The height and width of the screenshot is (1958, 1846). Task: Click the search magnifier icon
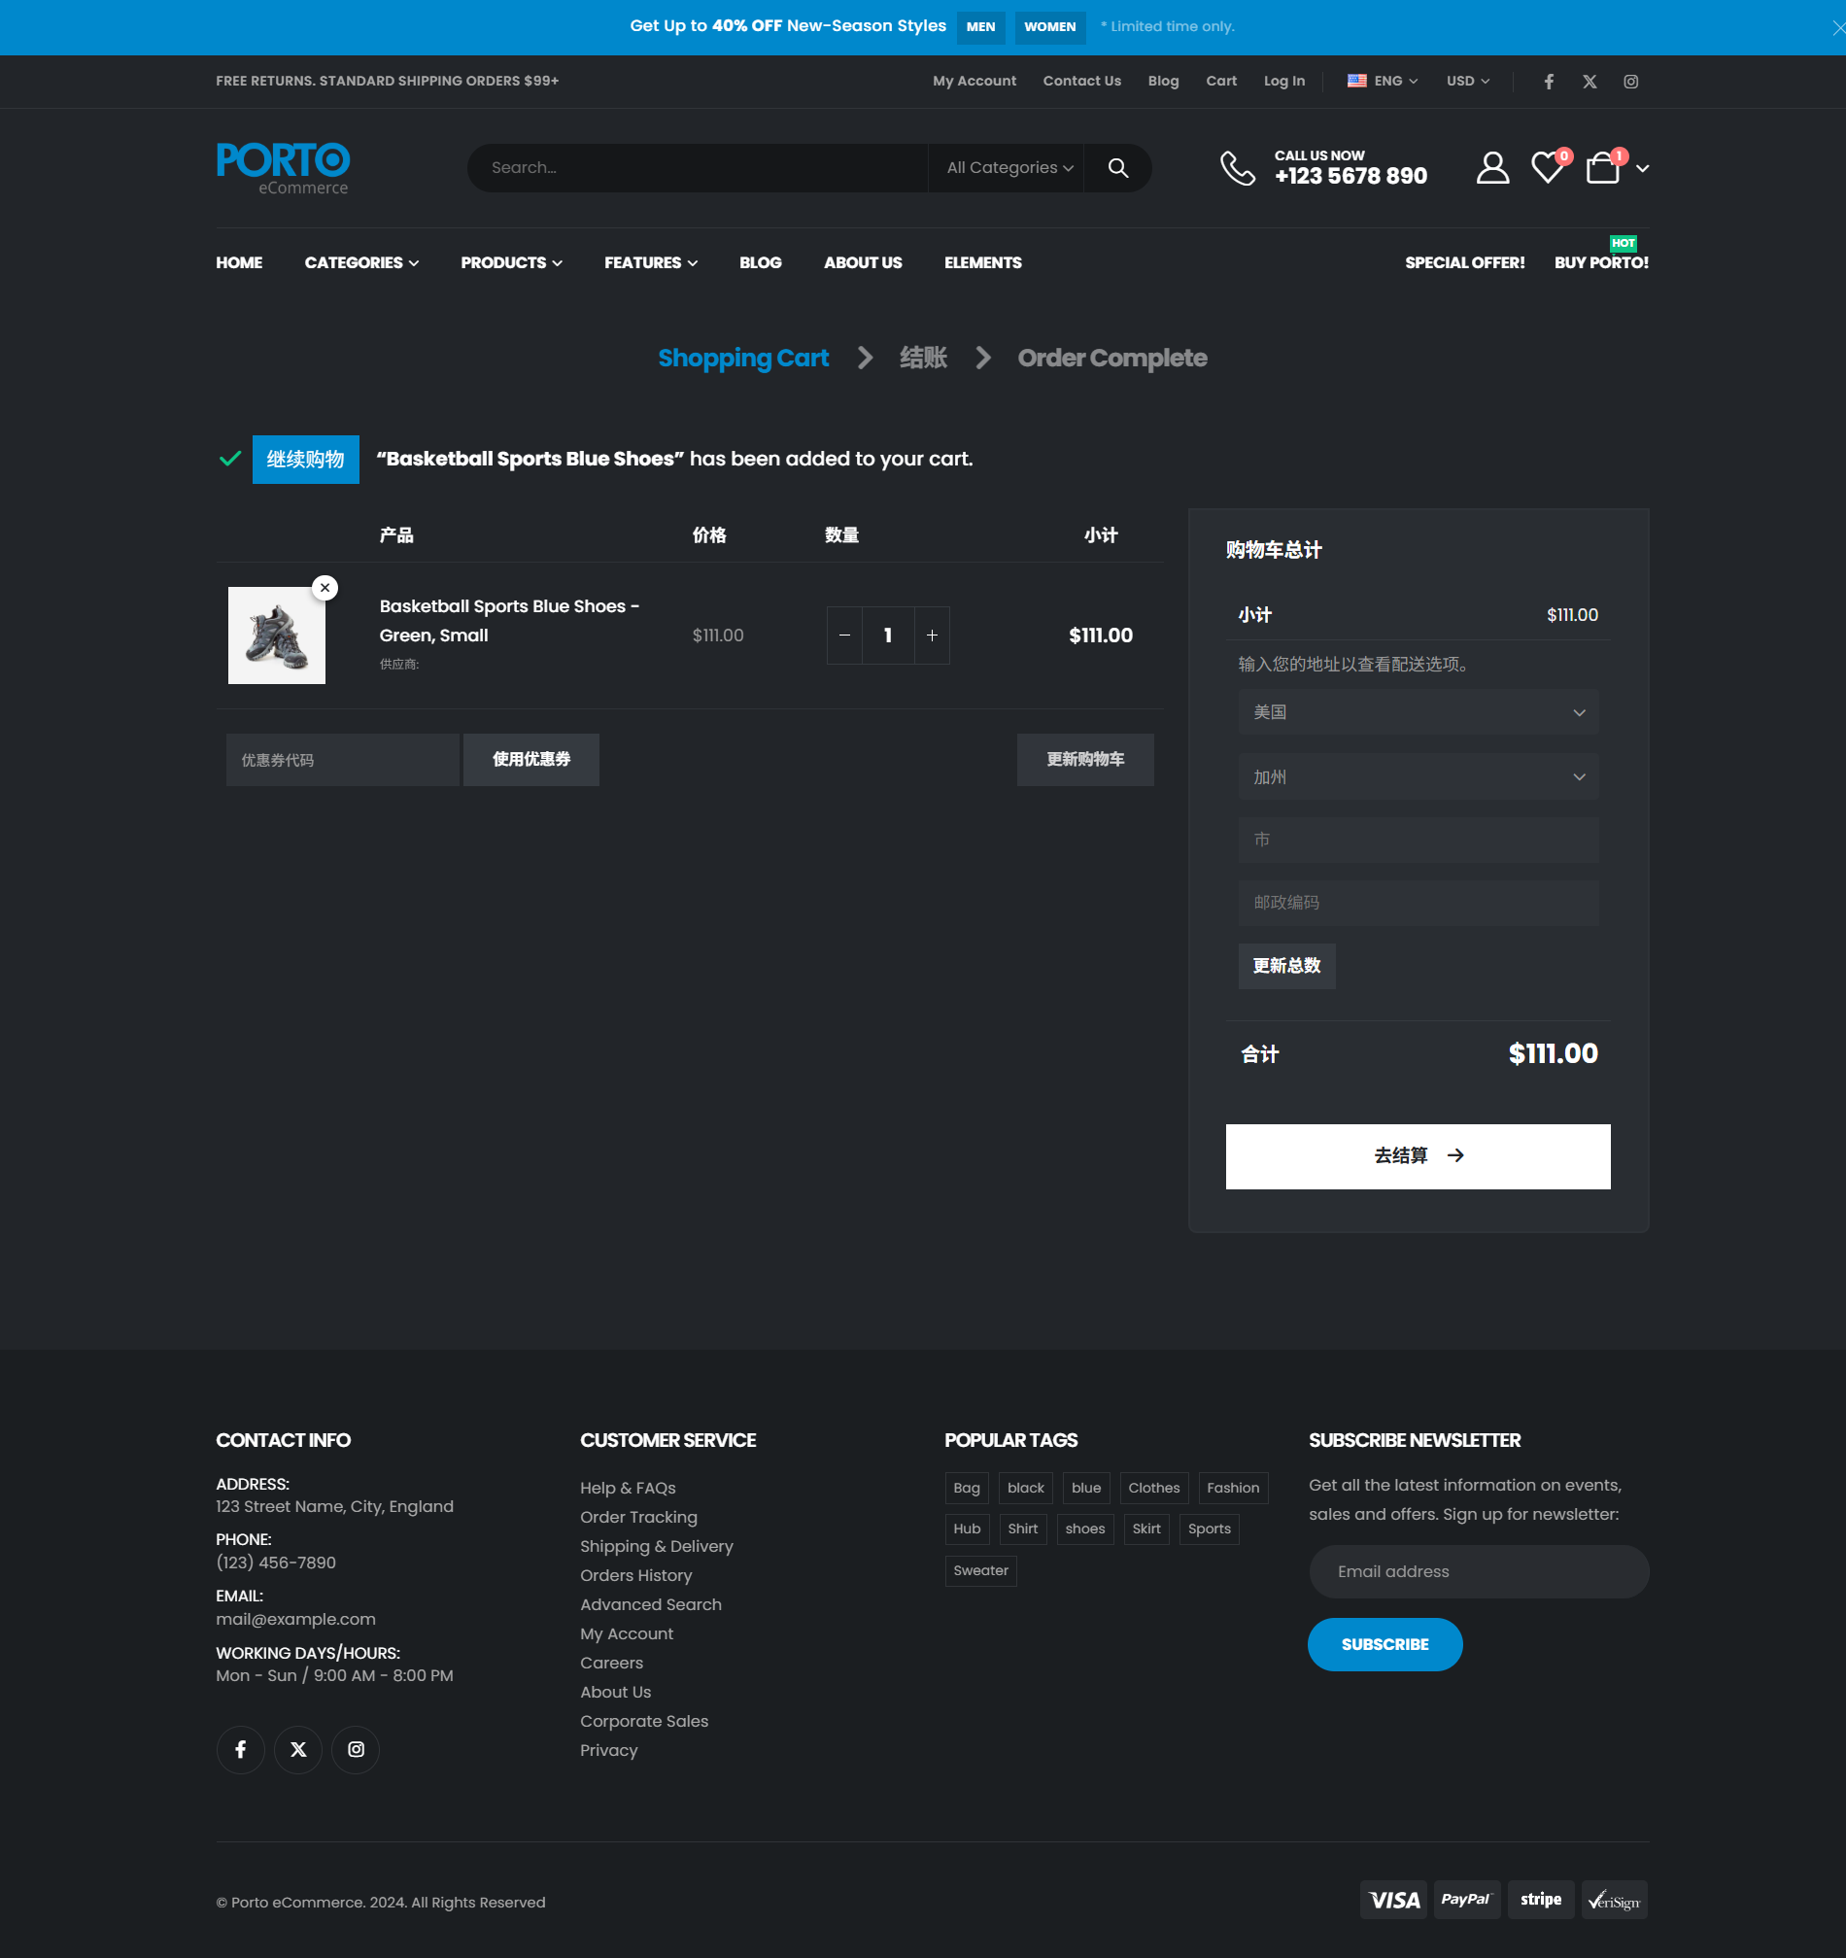[x=1117, y=167]
